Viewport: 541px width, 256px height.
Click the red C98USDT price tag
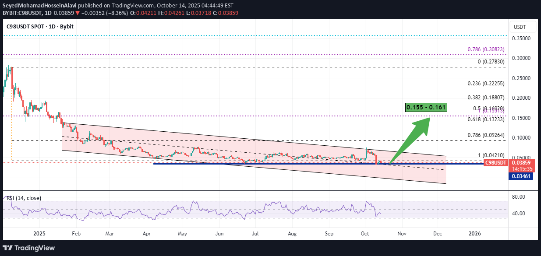coord(495,162)
